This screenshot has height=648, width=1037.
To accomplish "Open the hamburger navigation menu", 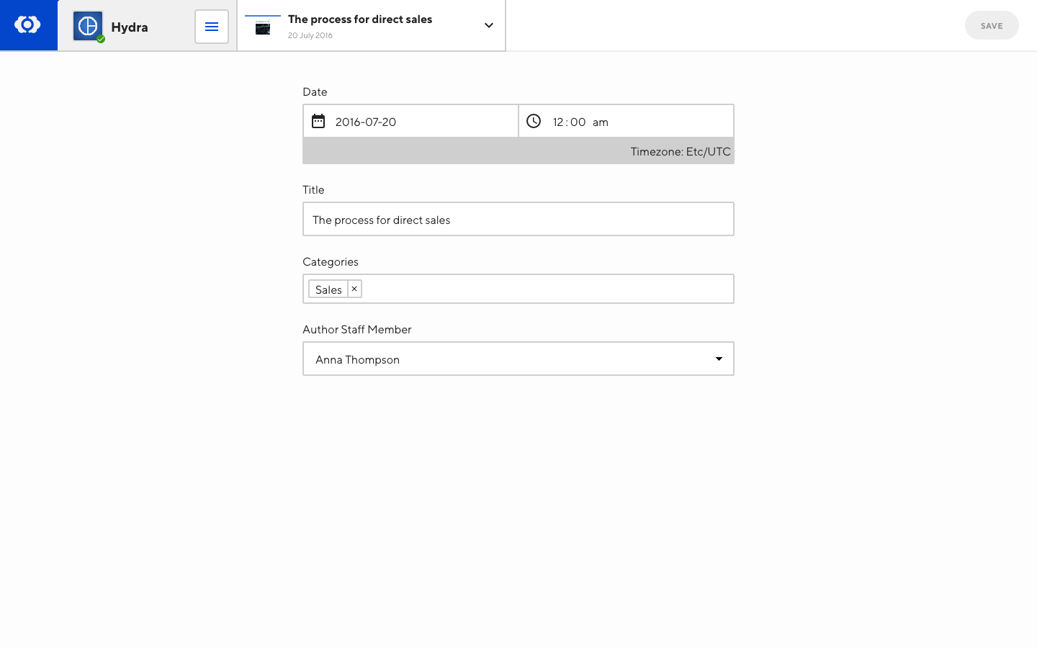I will point(212,27).
